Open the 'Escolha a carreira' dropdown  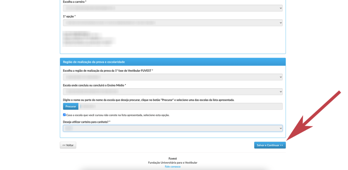click(x=173, y=8)
